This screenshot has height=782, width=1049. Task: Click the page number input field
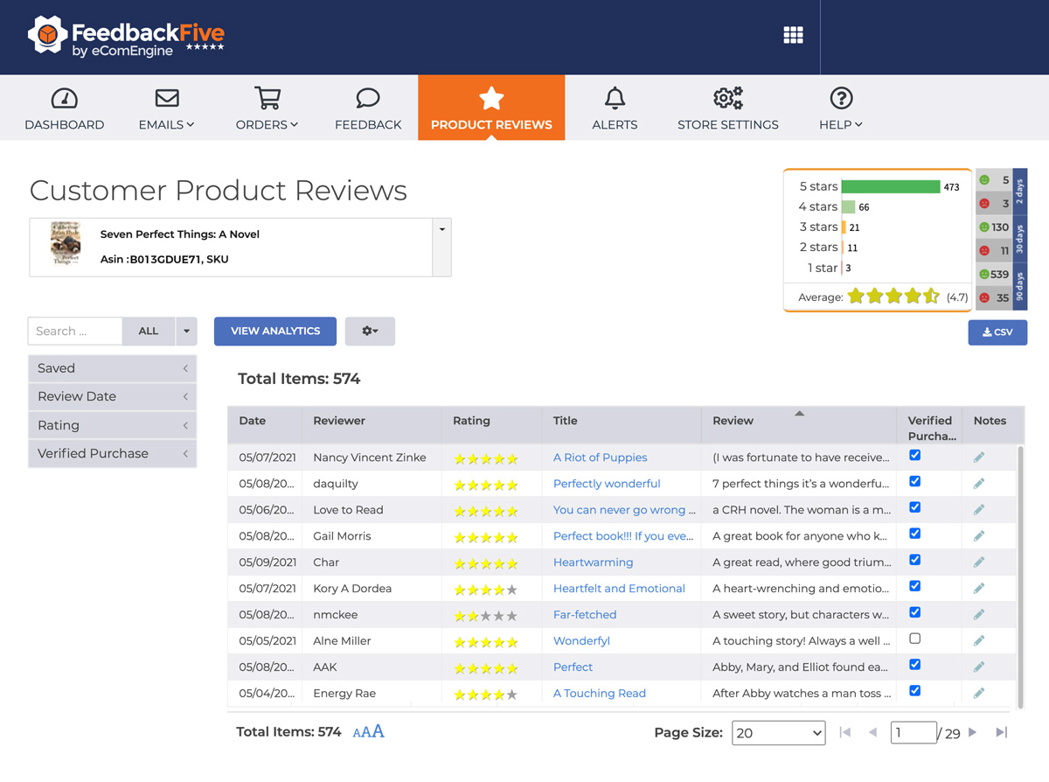click(x=914, y=732)
